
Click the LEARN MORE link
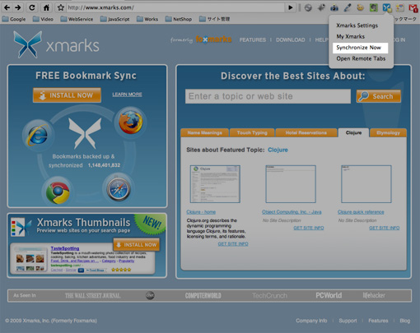click(x=127, y=95)
